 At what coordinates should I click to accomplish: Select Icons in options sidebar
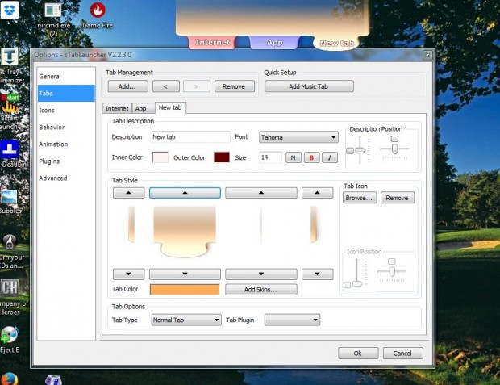(66, 110)
